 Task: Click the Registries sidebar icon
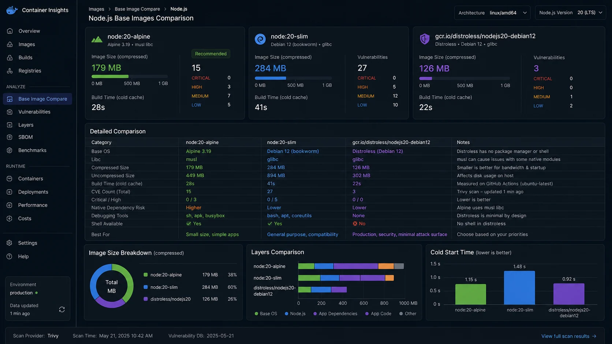(10, 71)
